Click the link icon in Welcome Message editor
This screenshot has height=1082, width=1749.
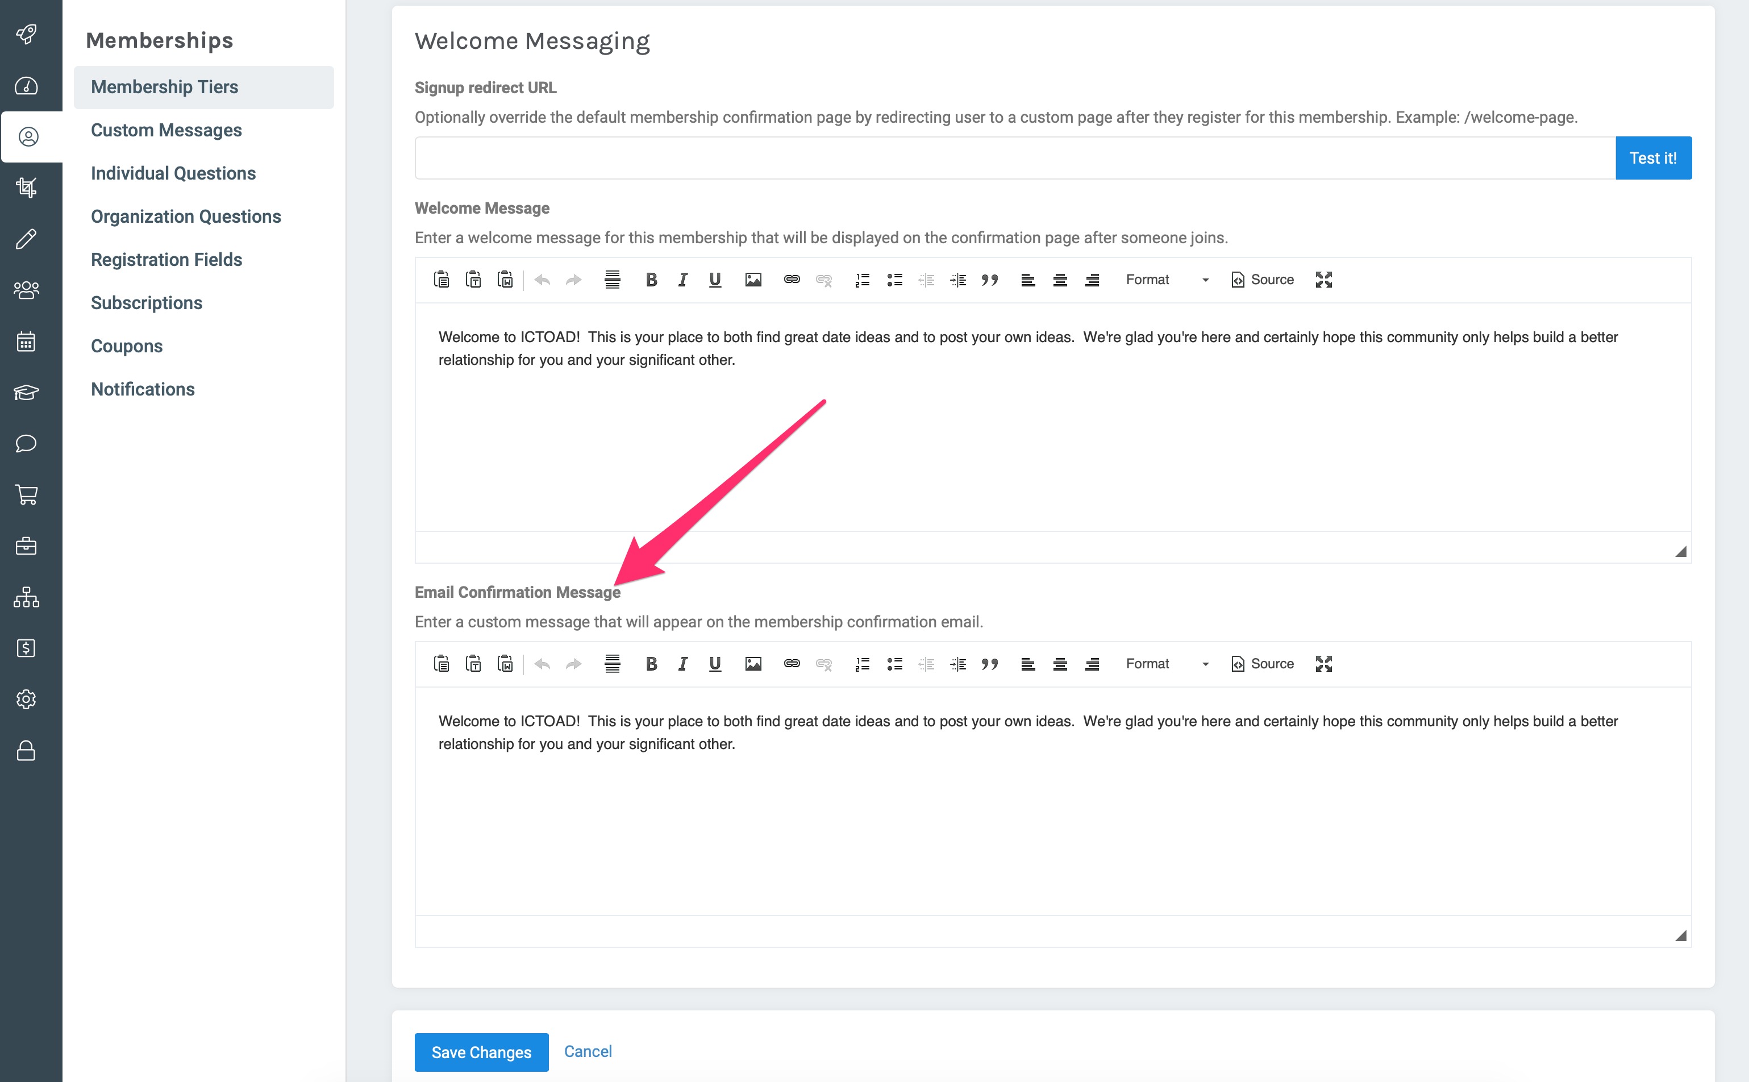[x=791, y=280]
